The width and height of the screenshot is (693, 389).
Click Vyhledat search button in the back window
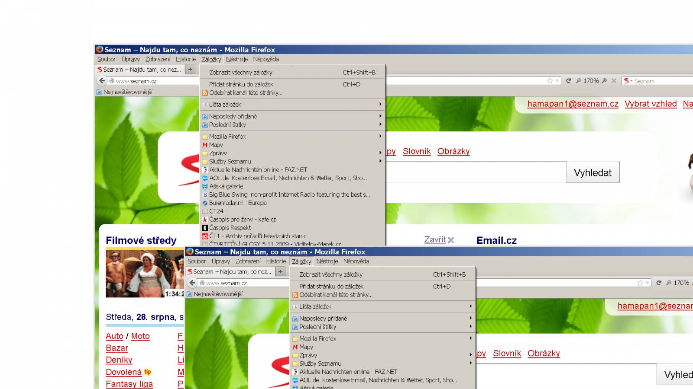pyautogui.click(x=593, y=172)
